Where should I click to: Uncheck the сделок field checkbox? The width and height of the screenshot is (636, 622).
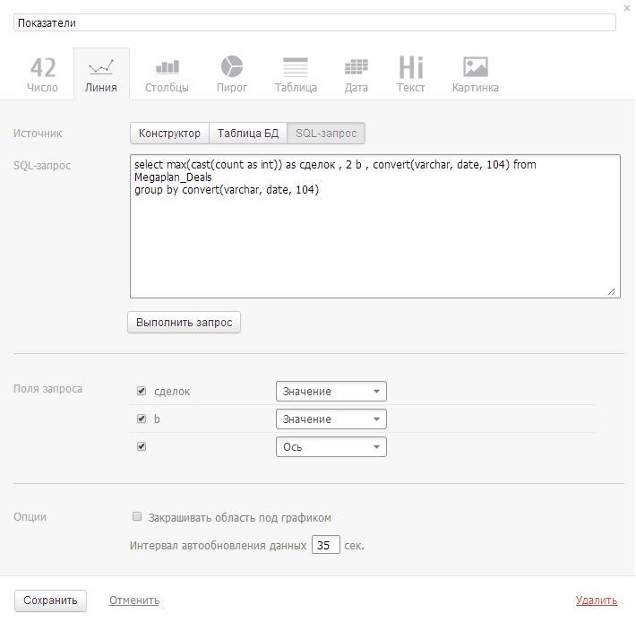point(142,392)
